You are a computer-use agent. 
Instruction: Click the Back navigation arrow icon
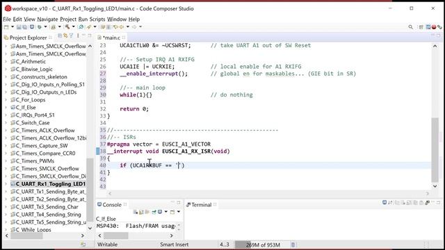(x=122, y=27)
